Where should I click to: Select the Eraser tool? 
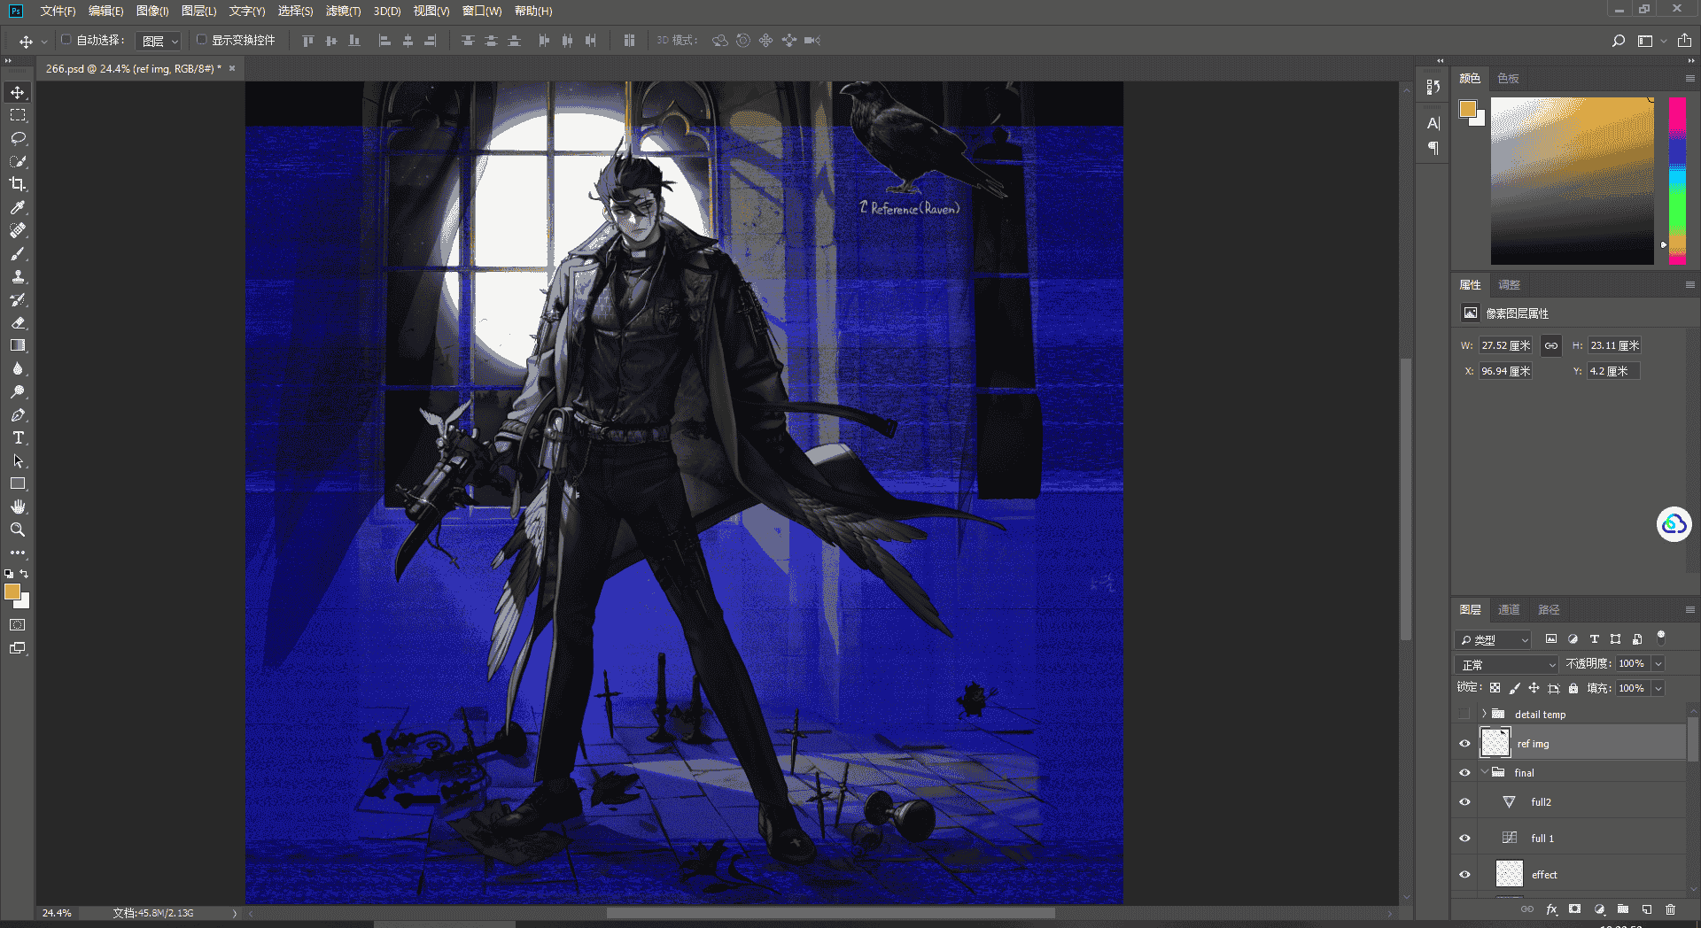(18, 323)
